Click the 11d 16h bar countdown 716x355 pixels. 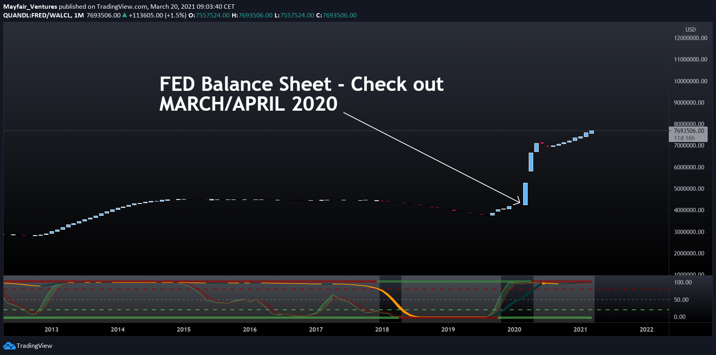685,138
